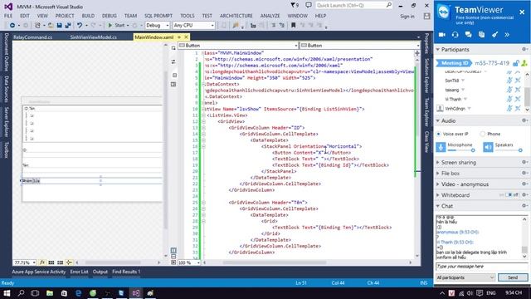Mute the microphone icon button

coord(441,147)
